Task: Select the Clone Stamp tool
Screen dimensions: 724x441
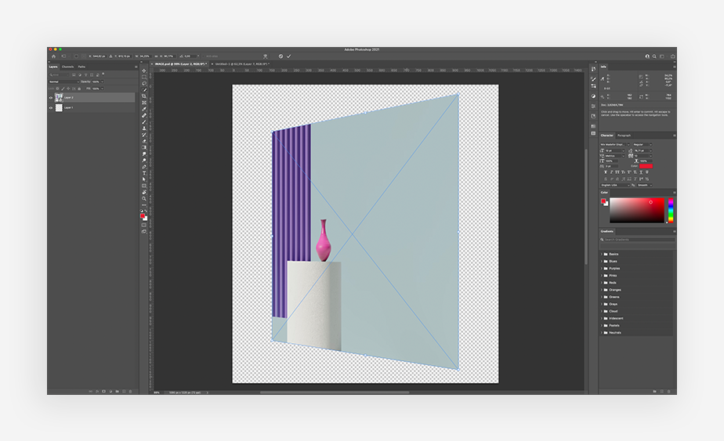Action: (144, 128)
